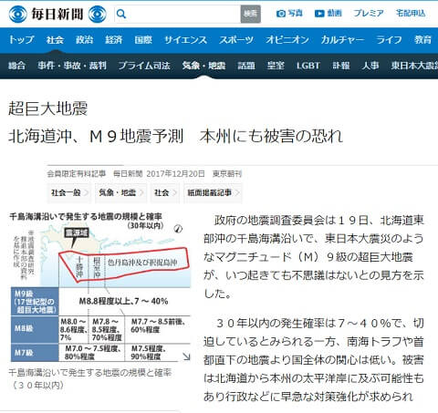Go to トップ in the main navigation
Viewport: 438px width, 413px height.
point(21,40)
